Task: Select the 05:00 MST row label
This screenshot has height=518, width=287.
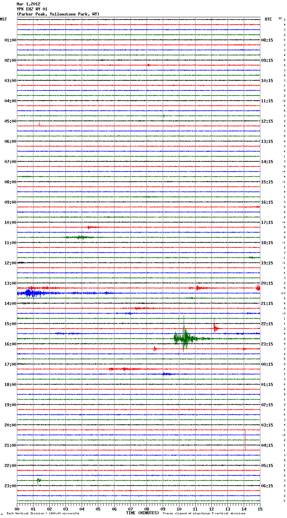Action: [x=10, y=121]
